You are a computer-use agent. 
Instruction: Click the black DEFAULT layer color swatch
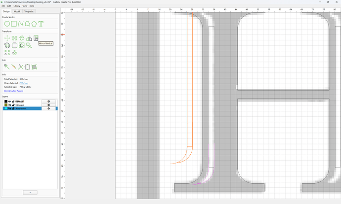6,102
